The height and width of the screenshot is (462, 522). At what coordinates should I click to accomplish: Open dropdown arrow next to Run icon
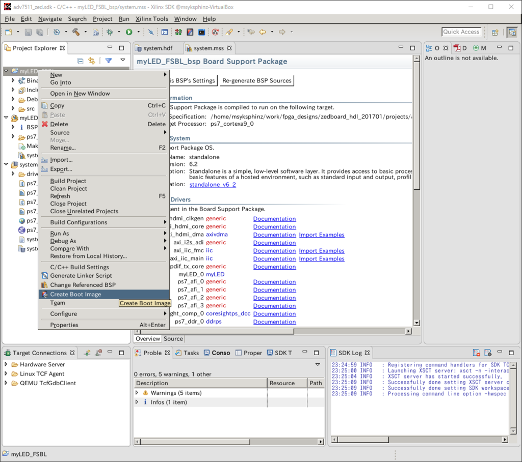point(139,32)
